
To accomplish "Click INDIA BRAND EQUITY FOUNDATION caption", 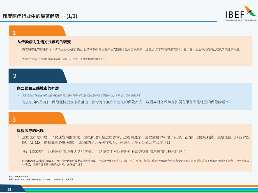I will [x=241, y=20].
